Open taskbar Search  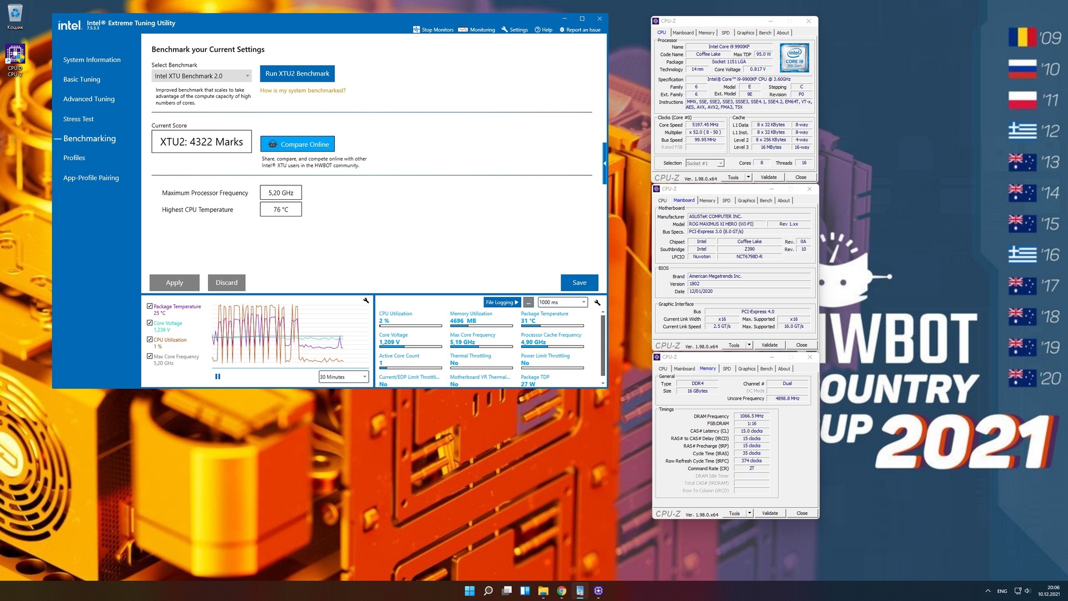click(488, 591)
